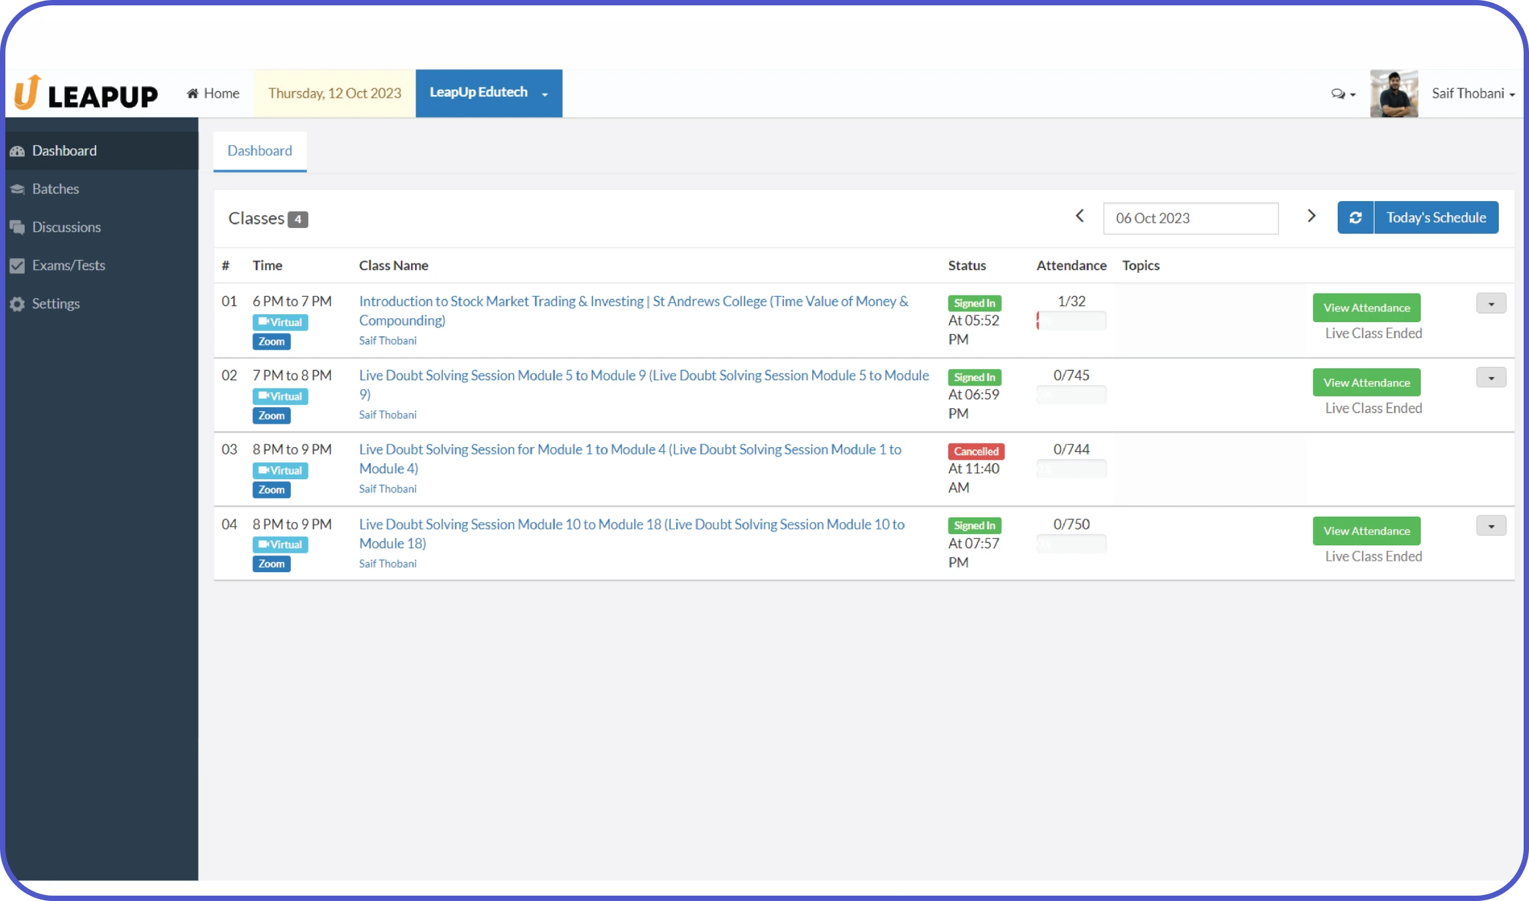Image resolution: width=1529 pixels, height=901 pixels.
Task: Open Batches in the sidebar
Action: pos(55,189)
